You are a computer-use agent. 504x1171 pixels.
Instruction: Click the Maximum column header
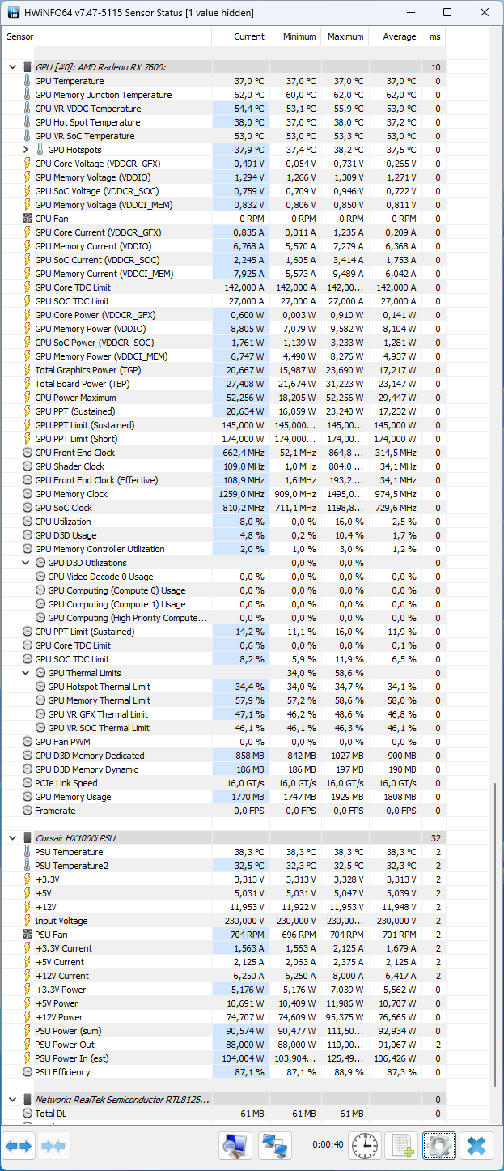[x=345, y=36]
